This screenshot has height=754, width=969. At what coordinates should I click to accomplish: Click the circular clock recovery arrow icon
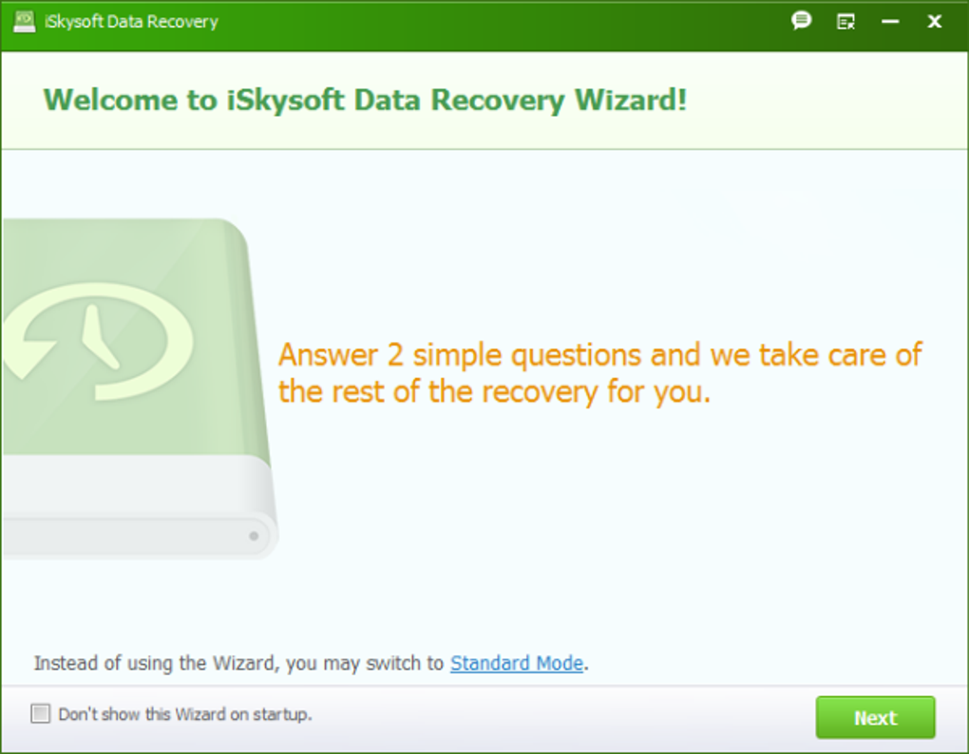98,341
